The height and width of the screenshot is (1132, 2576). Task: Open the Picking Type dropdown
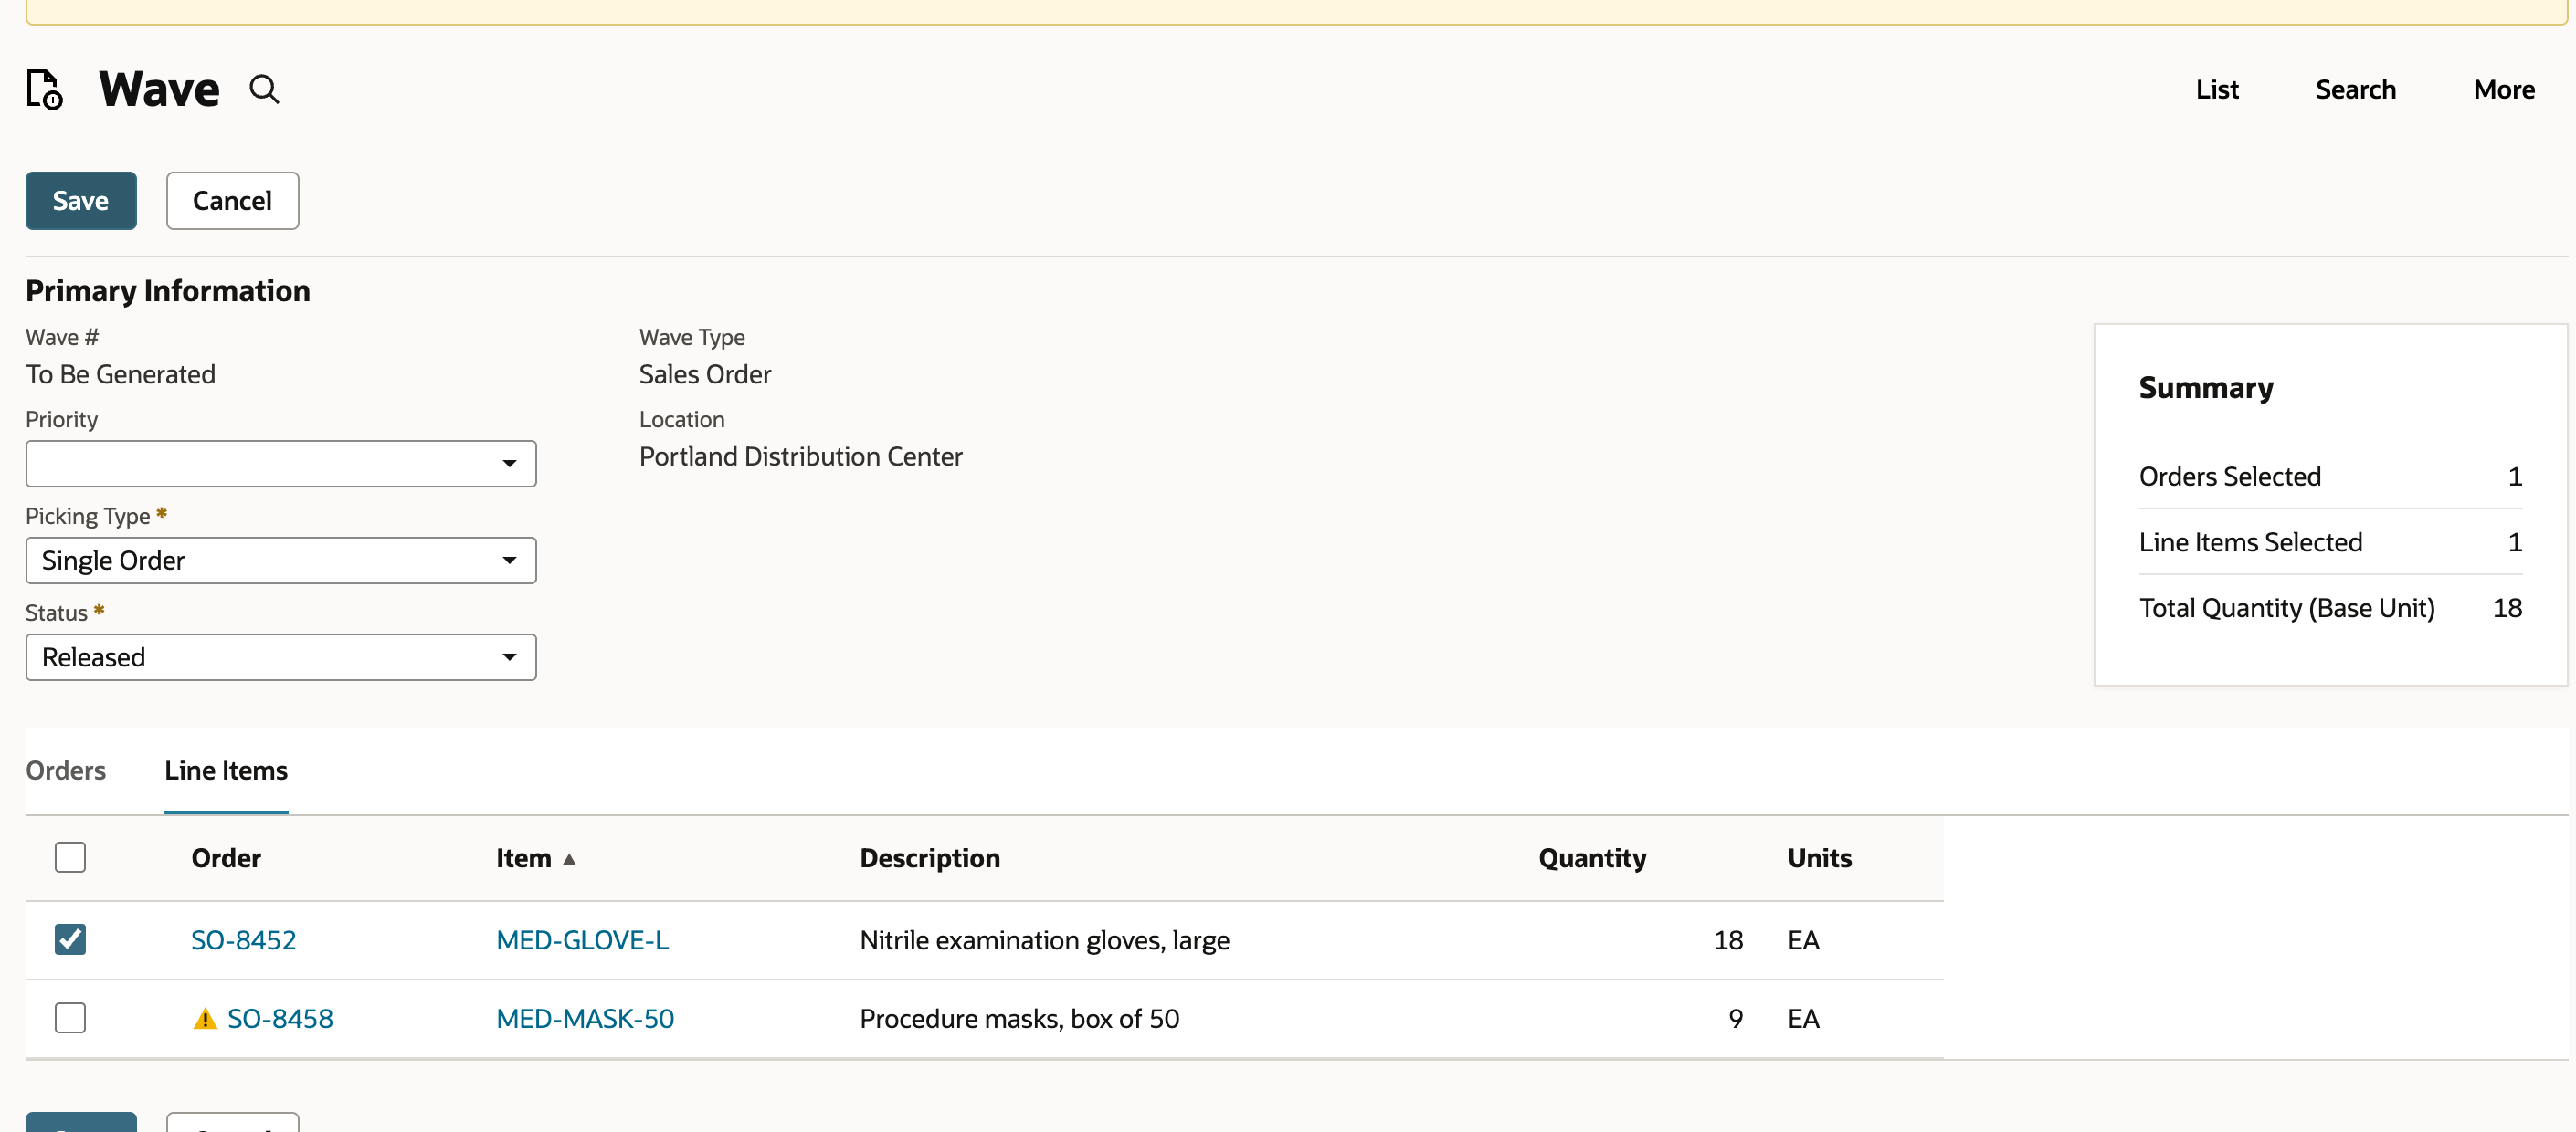tap(281, 561)
